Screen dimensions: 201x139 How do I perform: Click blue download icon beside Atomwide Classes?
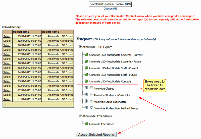pyautogui.click(x=86, y=88)
